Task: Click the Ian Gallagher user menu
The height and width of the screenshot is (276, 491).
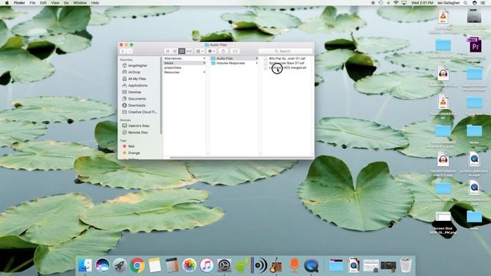Action: point(448,2)
